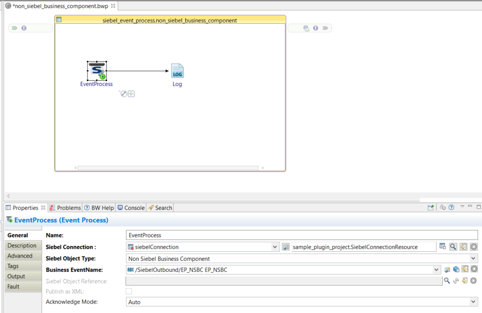Click the editor bottom scrollbar left arrow
The image size is (482, 313).
pyautogui.click(x=9, y=196)
